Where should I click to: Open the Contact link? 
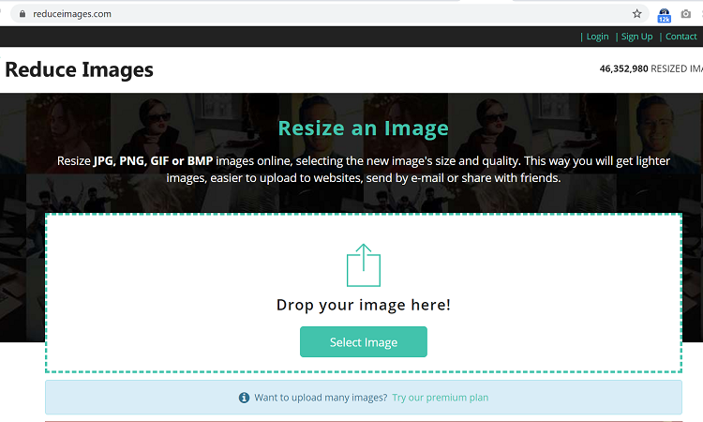click(681, 37)
